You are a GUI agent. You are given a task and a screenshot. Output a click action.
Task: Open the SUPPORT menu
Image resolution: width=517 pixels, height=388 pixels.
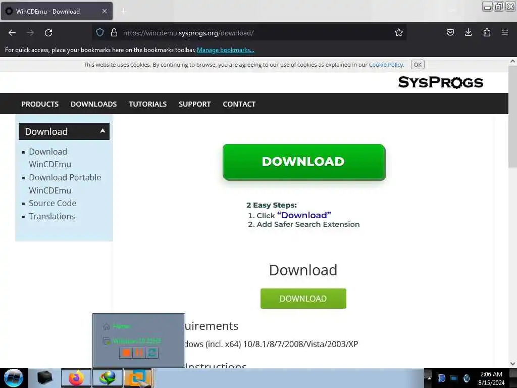click(x=194, y=104)
